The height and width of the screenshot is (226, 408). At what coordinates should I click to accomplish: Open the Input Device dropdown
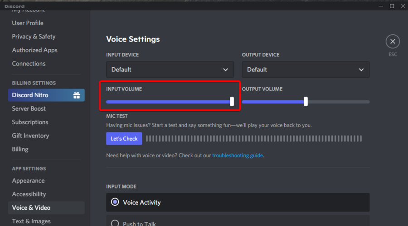point(170,70)
